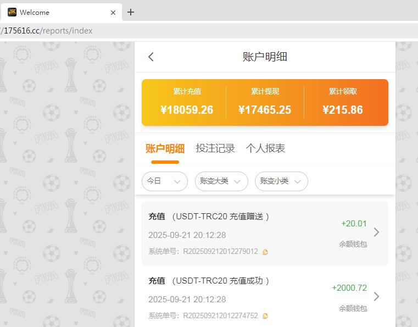Open details arrow for +2000.72 transaction

376,296
